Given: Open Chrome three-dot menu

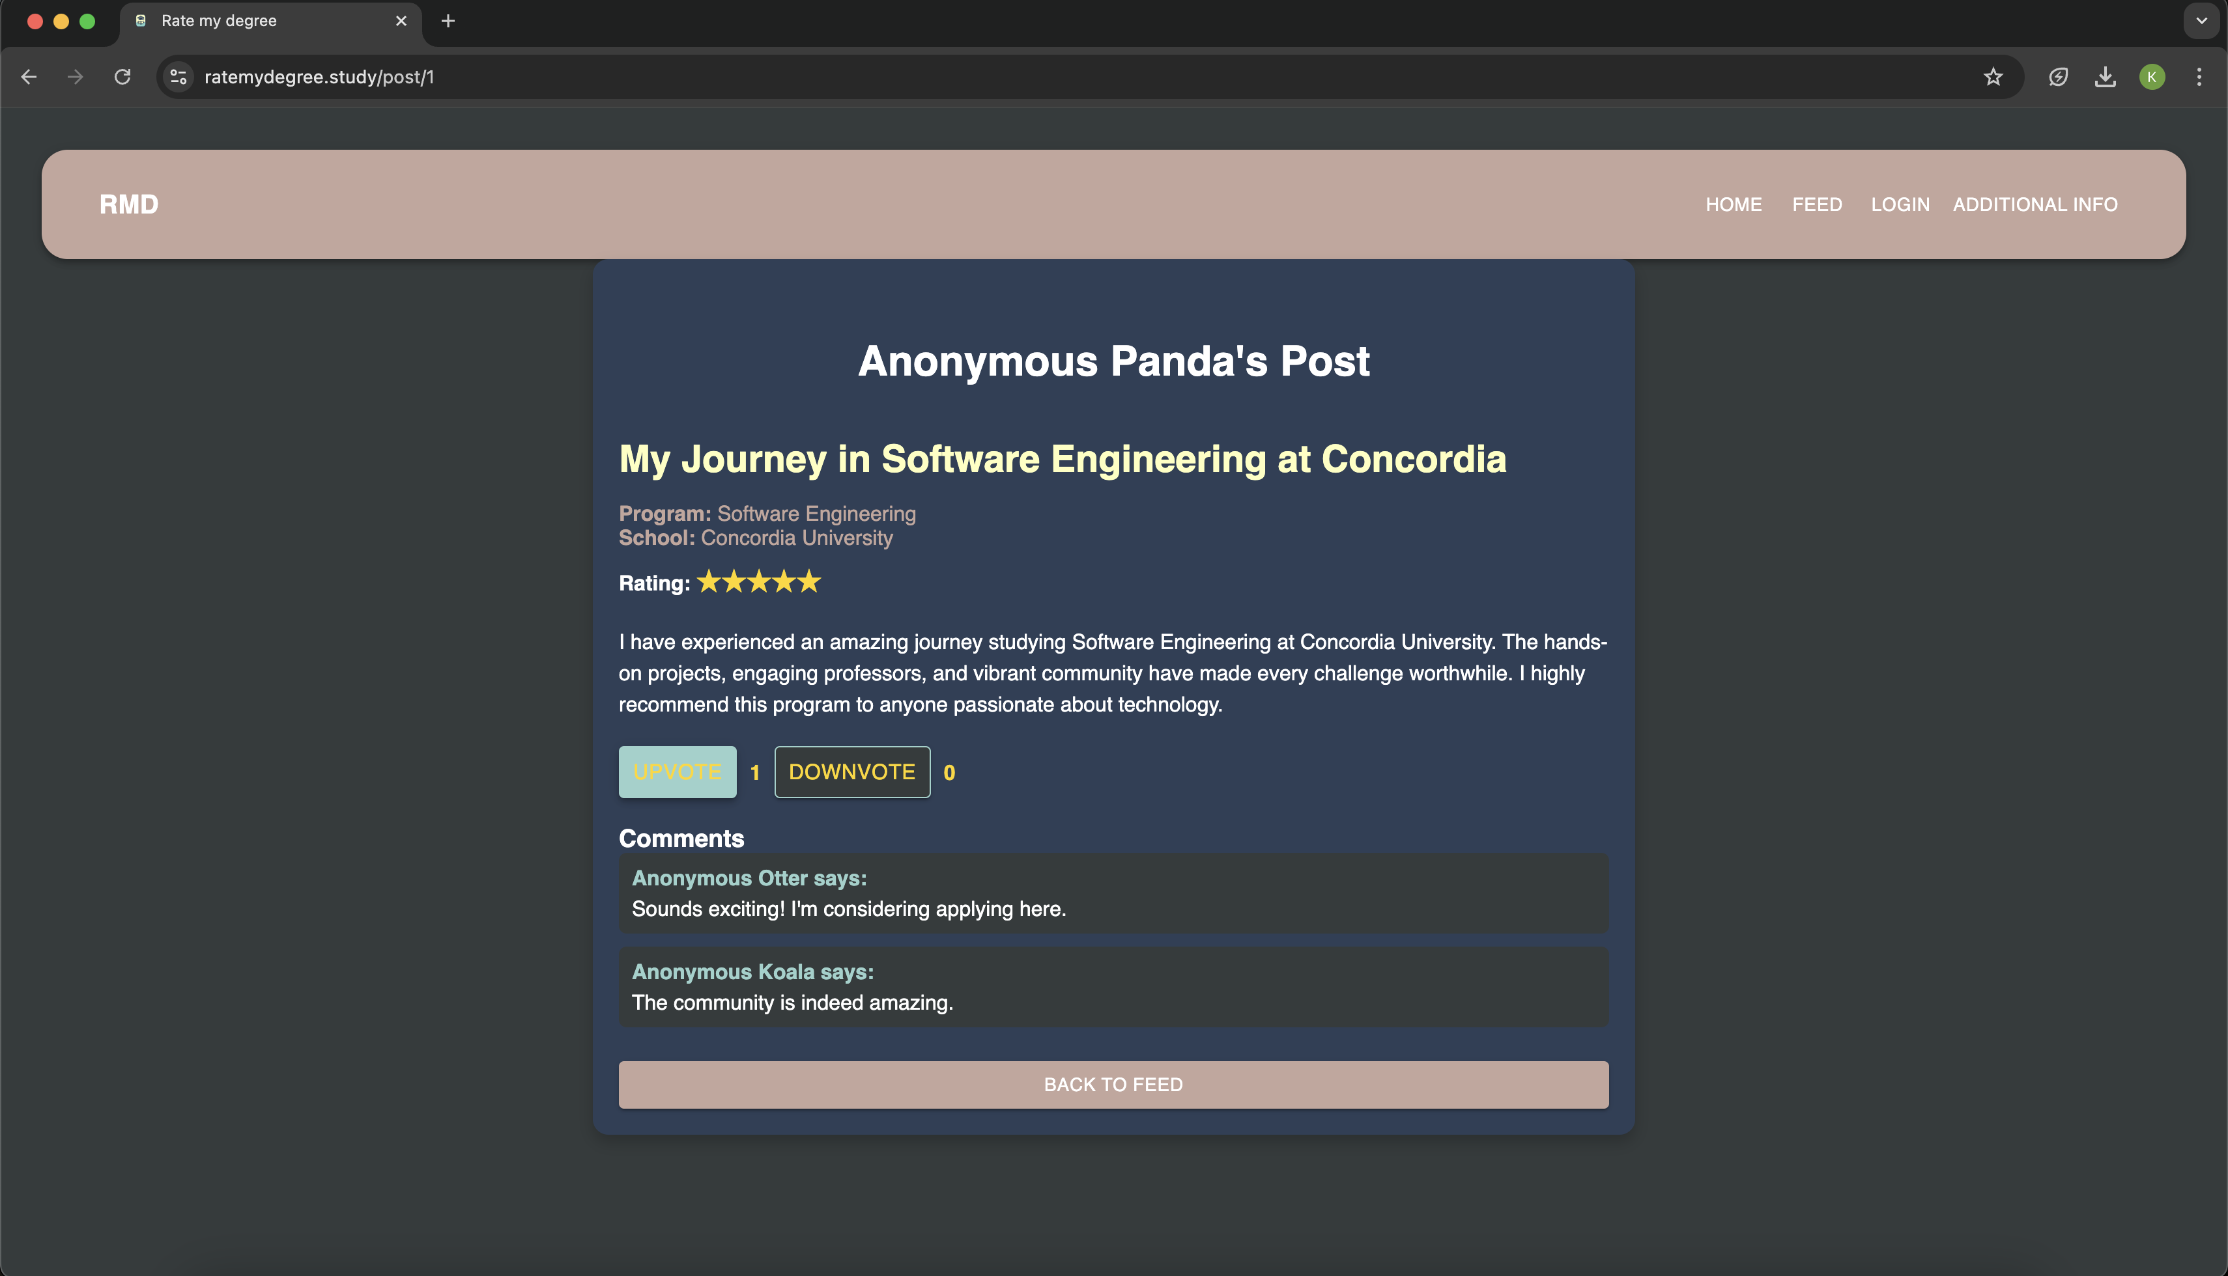Looking at the screenshot, I should tap(2198, 77).
